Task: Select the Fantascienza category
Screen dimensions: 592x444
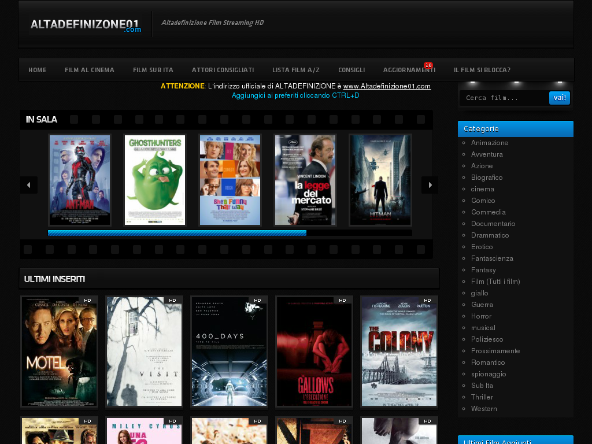Action: pyautogui.click(x=492, y=258)
